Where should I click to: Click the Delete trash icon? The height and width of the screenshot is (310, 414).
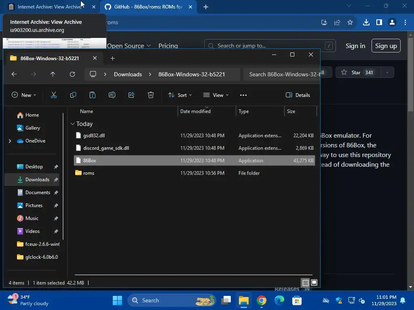pyautogui.click(x=151, y=95)
